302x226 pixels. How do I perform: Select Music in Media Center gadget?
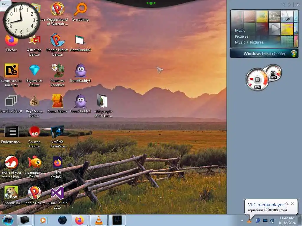click(240, 30)
